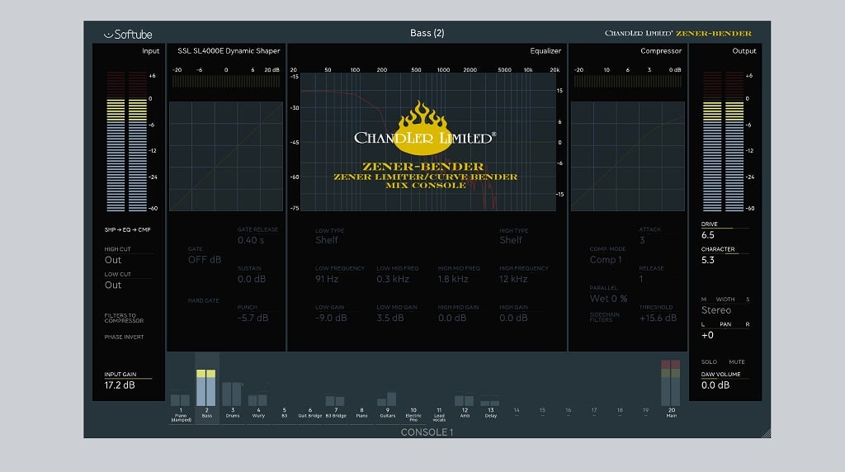Open the Low Type Shelf selector
The width and height of the screenshot is (845, 472).
(327, 240)
